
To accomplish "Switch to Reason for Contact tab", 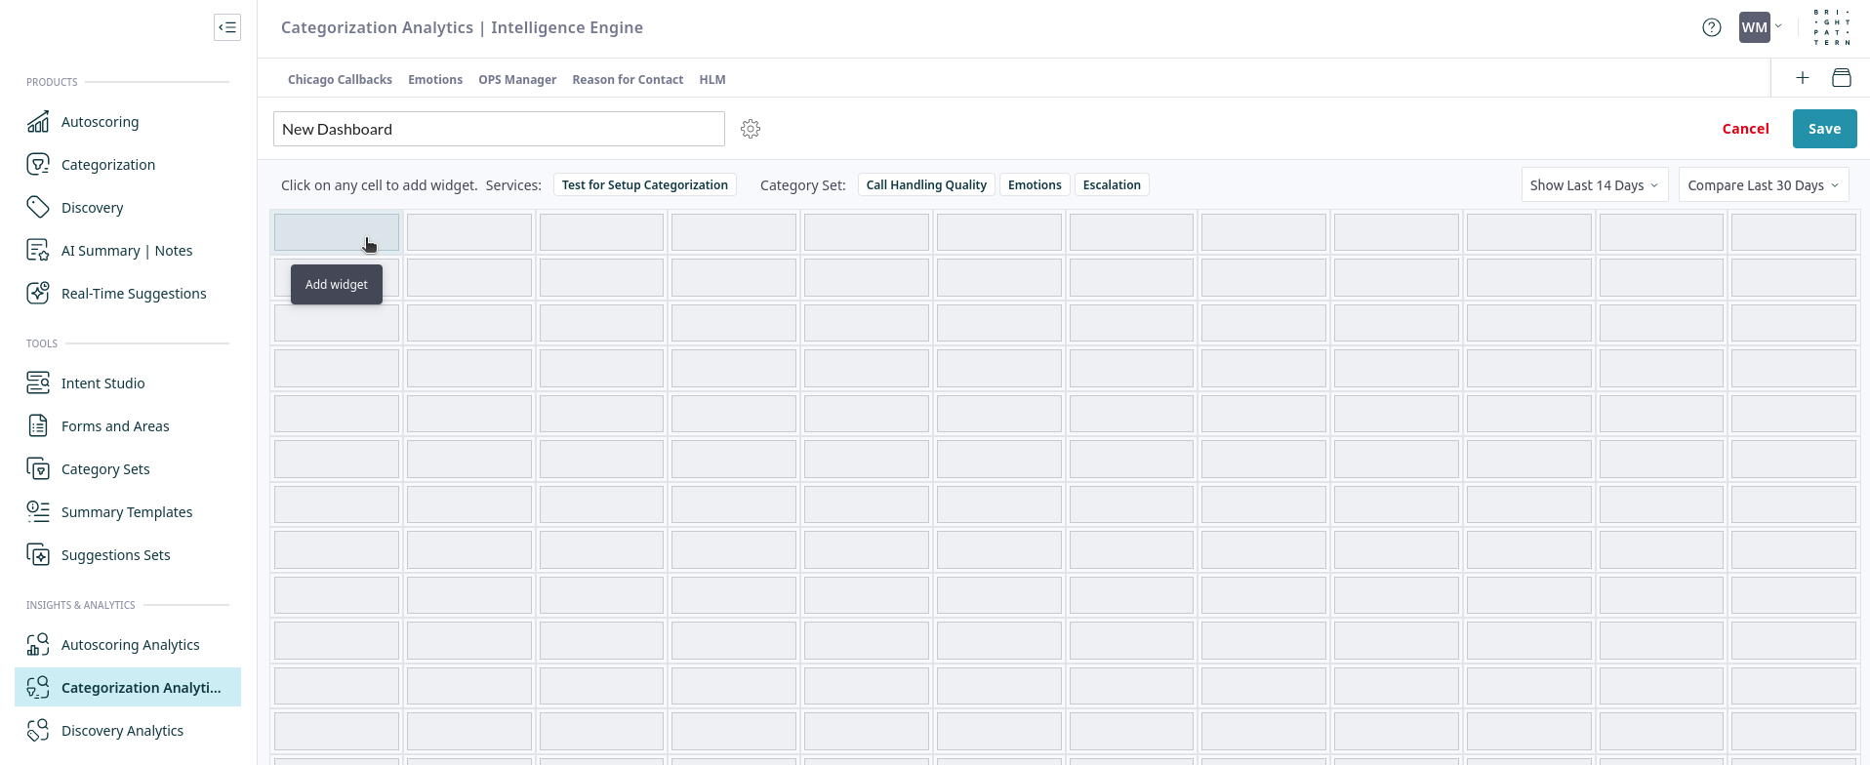I will 628,80.
